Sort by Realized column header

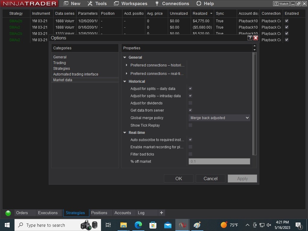202,13
